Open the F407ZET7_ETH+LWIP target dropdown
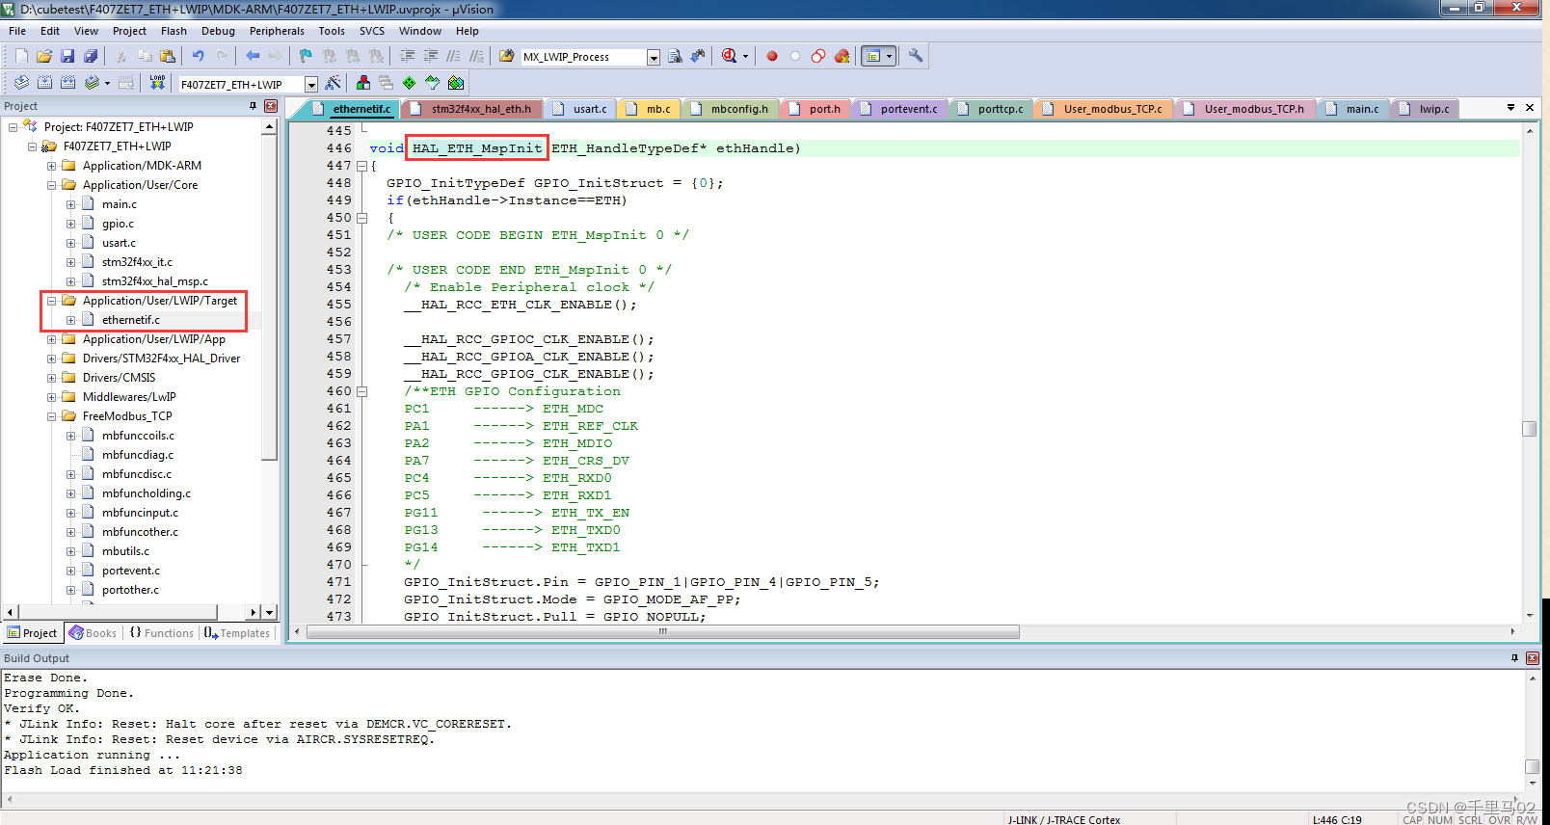The image size is (1550, 825). click(x=310, y=85)
